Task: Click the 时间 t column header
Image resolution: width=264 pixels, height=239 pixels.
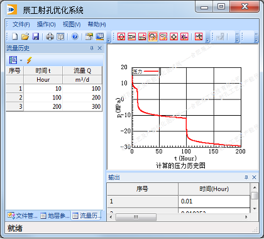Action: pyautogui.click(x=43, y=70)
